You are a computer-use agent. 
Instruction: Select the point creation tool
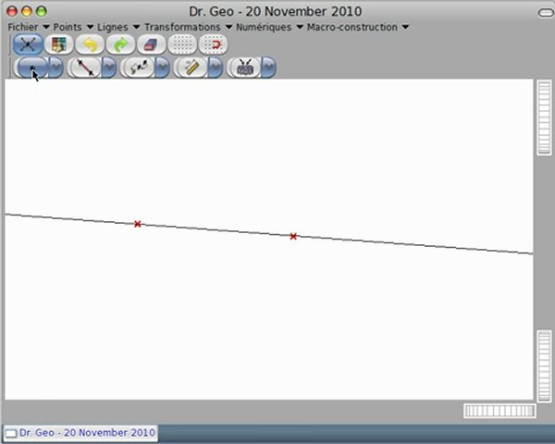(x=31, y=68)
